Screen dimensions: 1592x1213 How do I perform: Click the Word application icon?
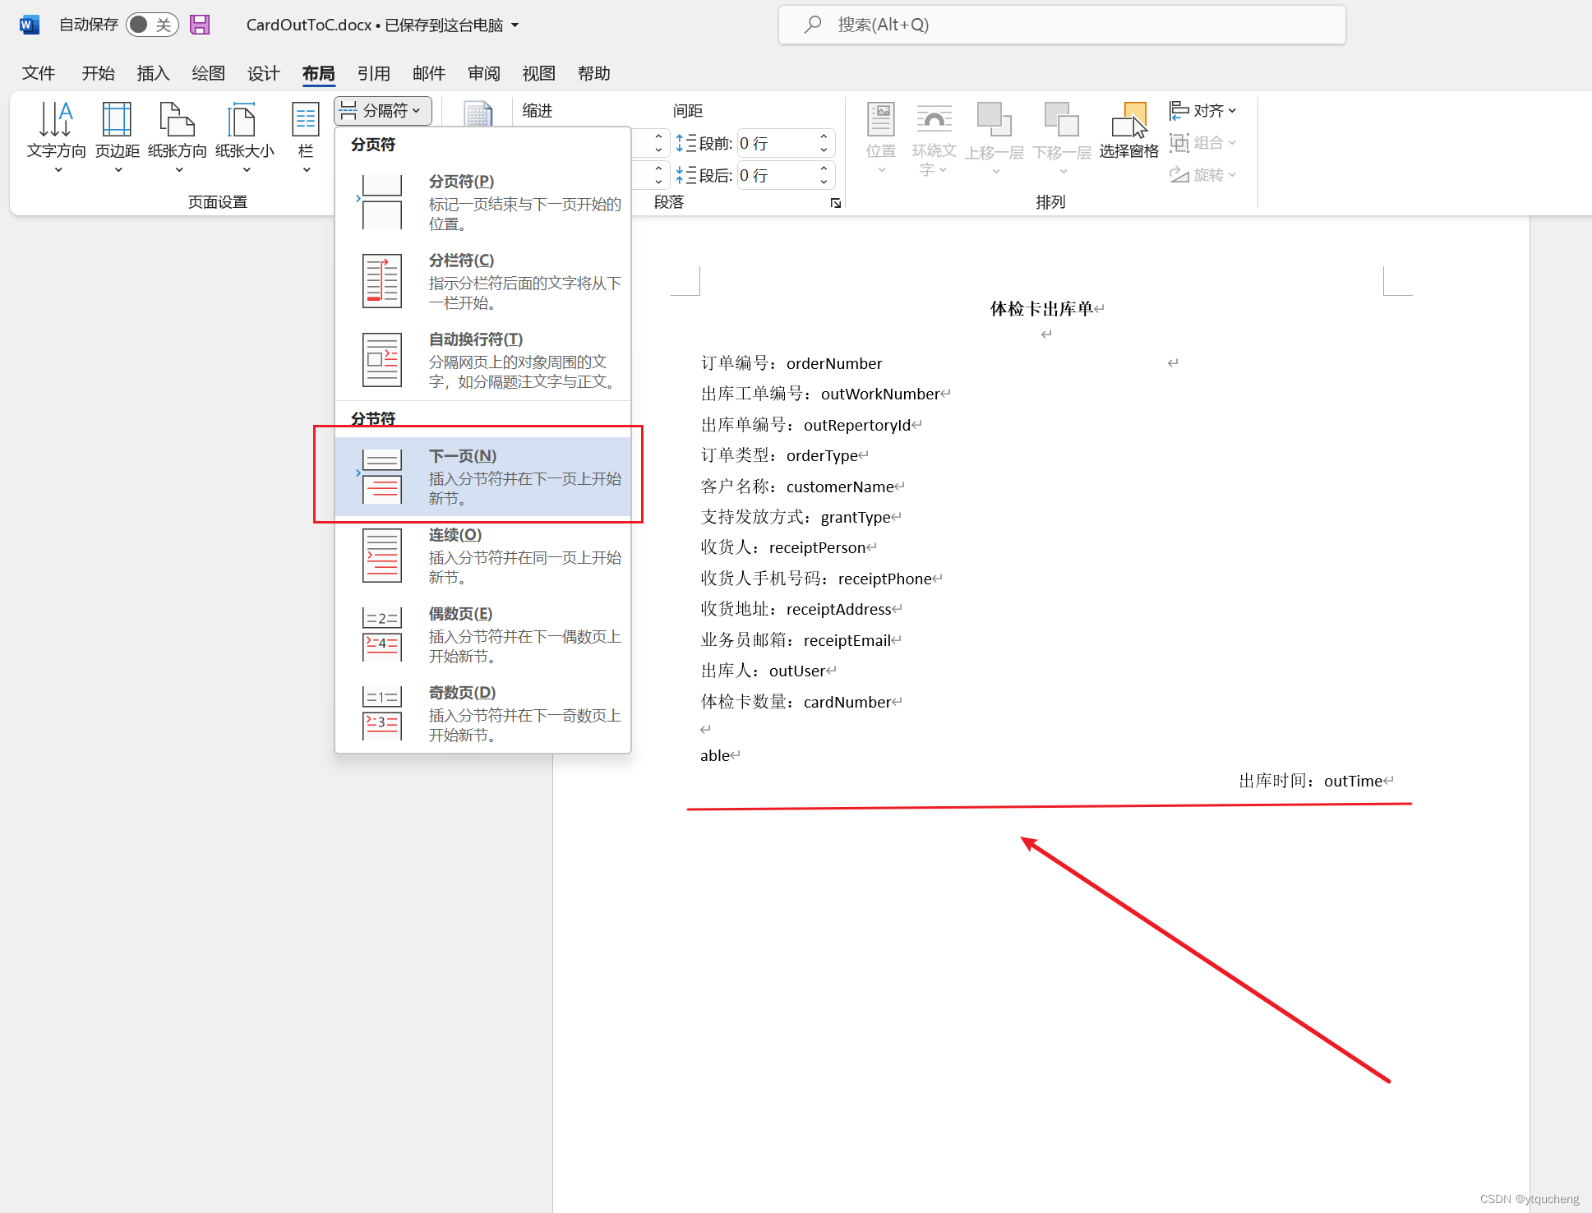(29, 25)
